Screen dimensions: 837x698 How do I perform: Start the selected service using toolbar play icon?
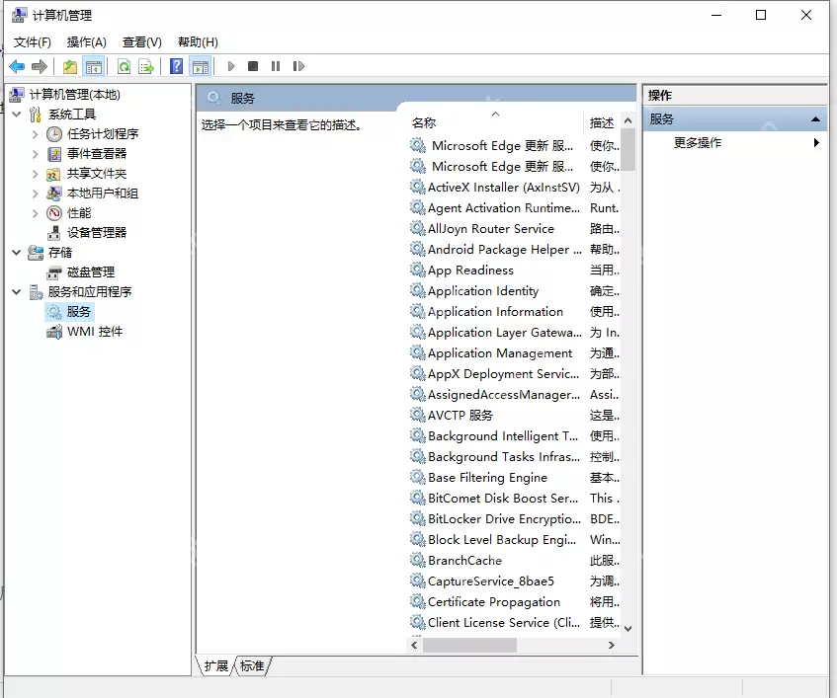[x=231, y=66]
